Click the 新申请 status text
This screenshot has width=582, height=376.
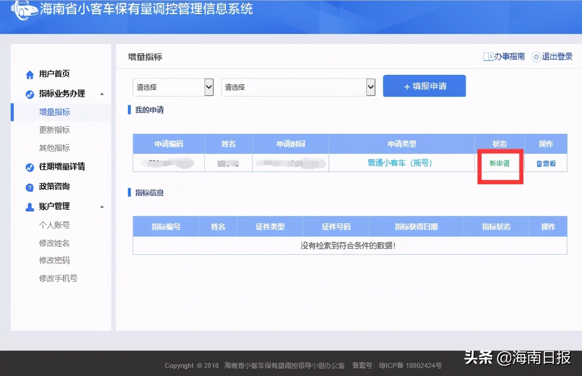click(500, 163)
